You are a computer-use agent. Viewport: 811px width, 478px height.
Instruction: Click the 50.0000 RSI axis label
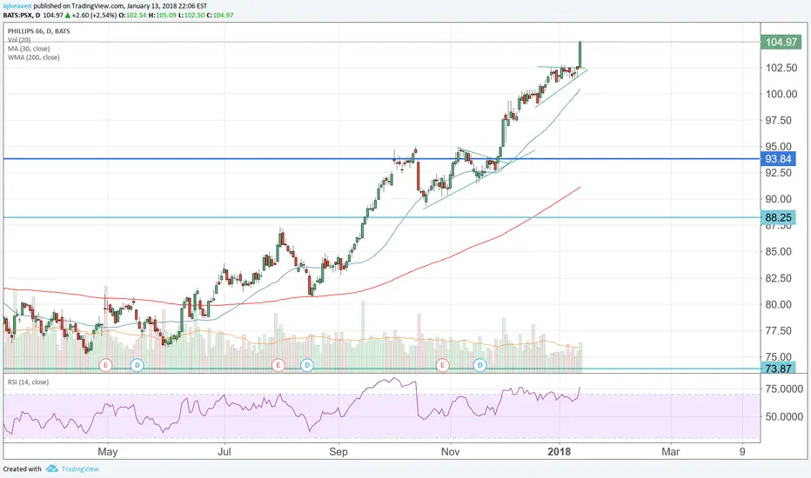coord(784,416)
